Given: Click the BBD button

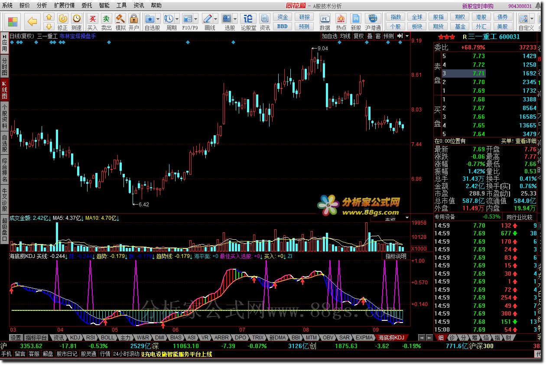Looking at the screenshot, I should click(x=283, y=26).
